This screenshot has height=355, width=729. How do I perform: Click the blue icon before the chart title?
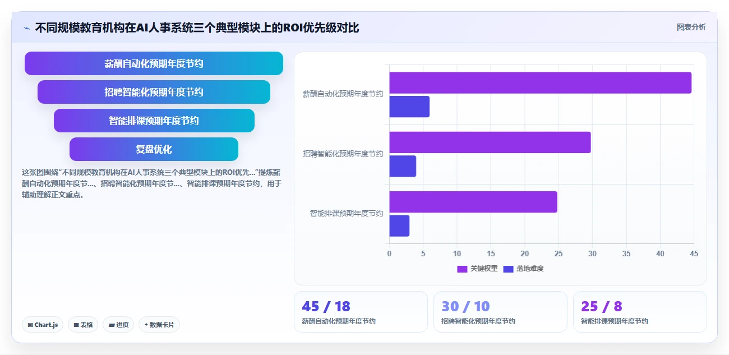26,28
